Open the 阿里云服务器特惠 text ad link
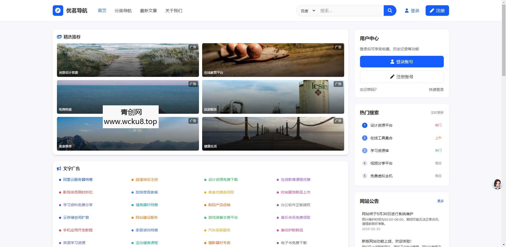The height and width of the screenshot is (247, 506). tap(78, 180)
